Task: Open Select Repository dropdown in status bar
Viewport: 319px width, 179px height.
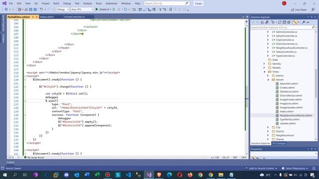Action: pyautogui.click(x=295, y=168)
